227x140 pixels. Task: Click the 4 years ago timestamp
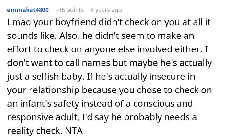pos(106,10)
